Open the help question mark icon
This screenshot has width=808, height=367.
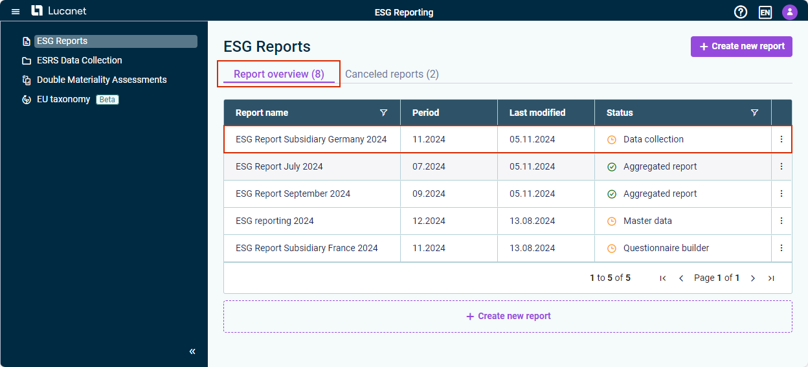click(741, 12)
